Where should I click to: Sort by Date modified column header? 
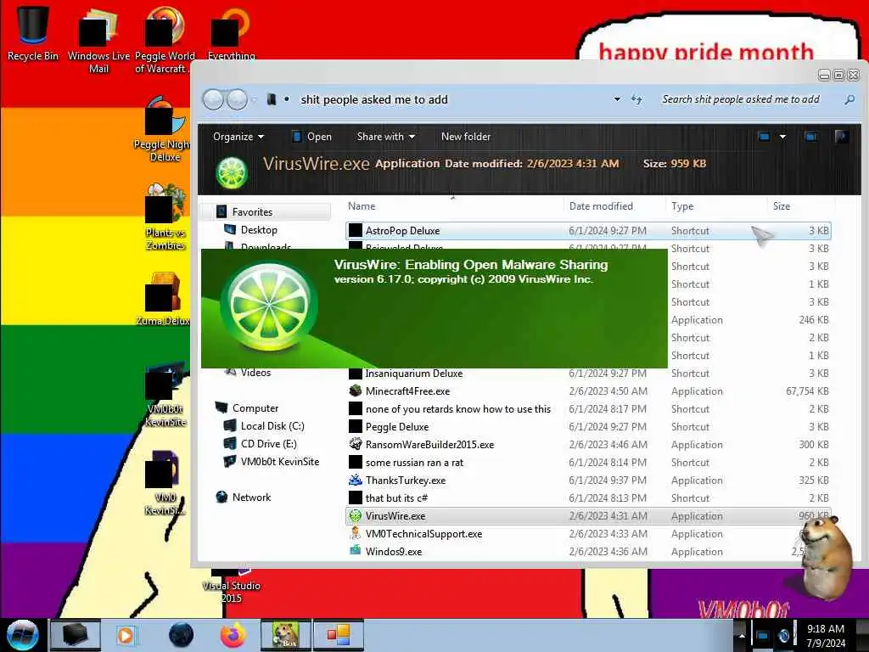(x=601, y=206)
